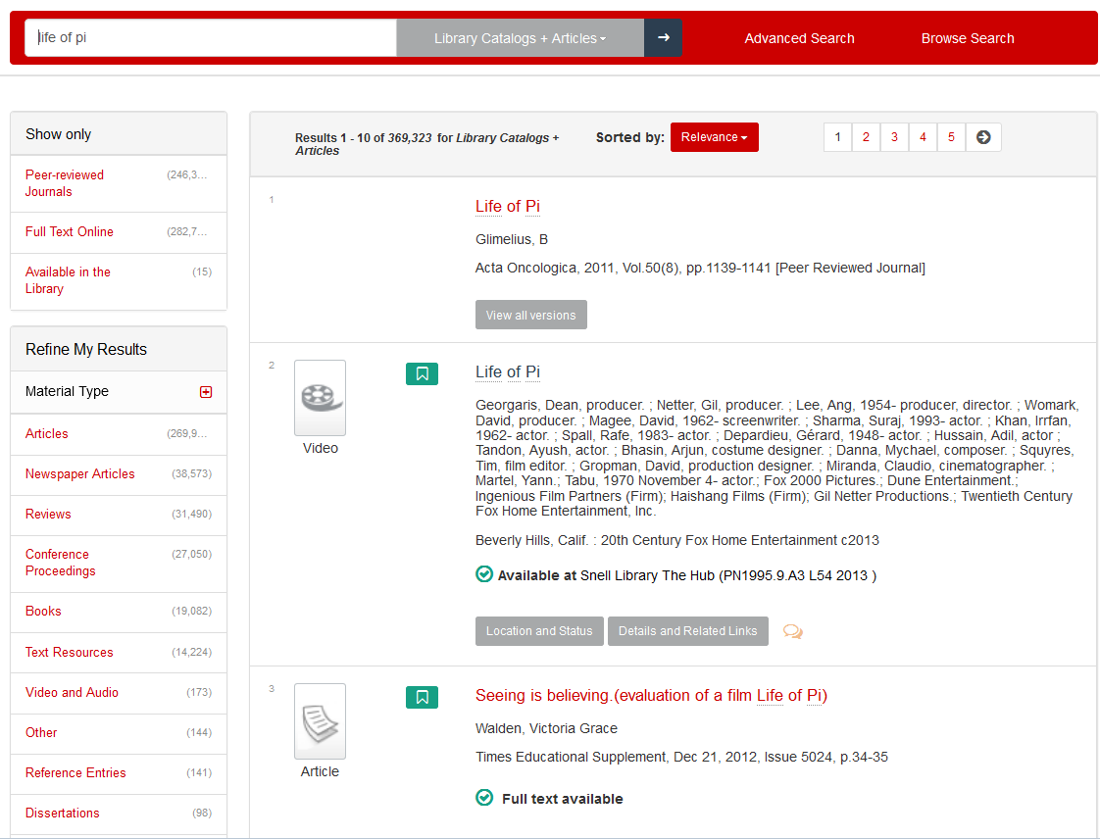
Task: Filter by Available in the Library
Action: [x=68, y=280]
